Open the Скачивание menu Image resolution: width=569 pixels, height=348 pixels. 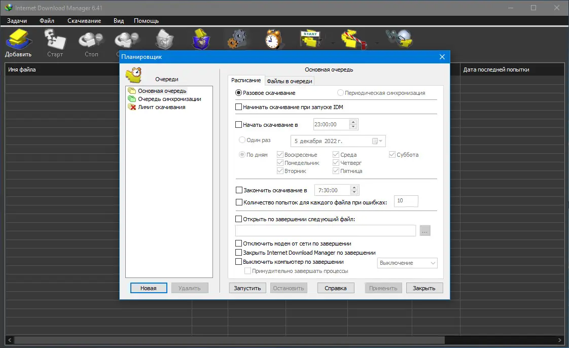click(84, 21)
